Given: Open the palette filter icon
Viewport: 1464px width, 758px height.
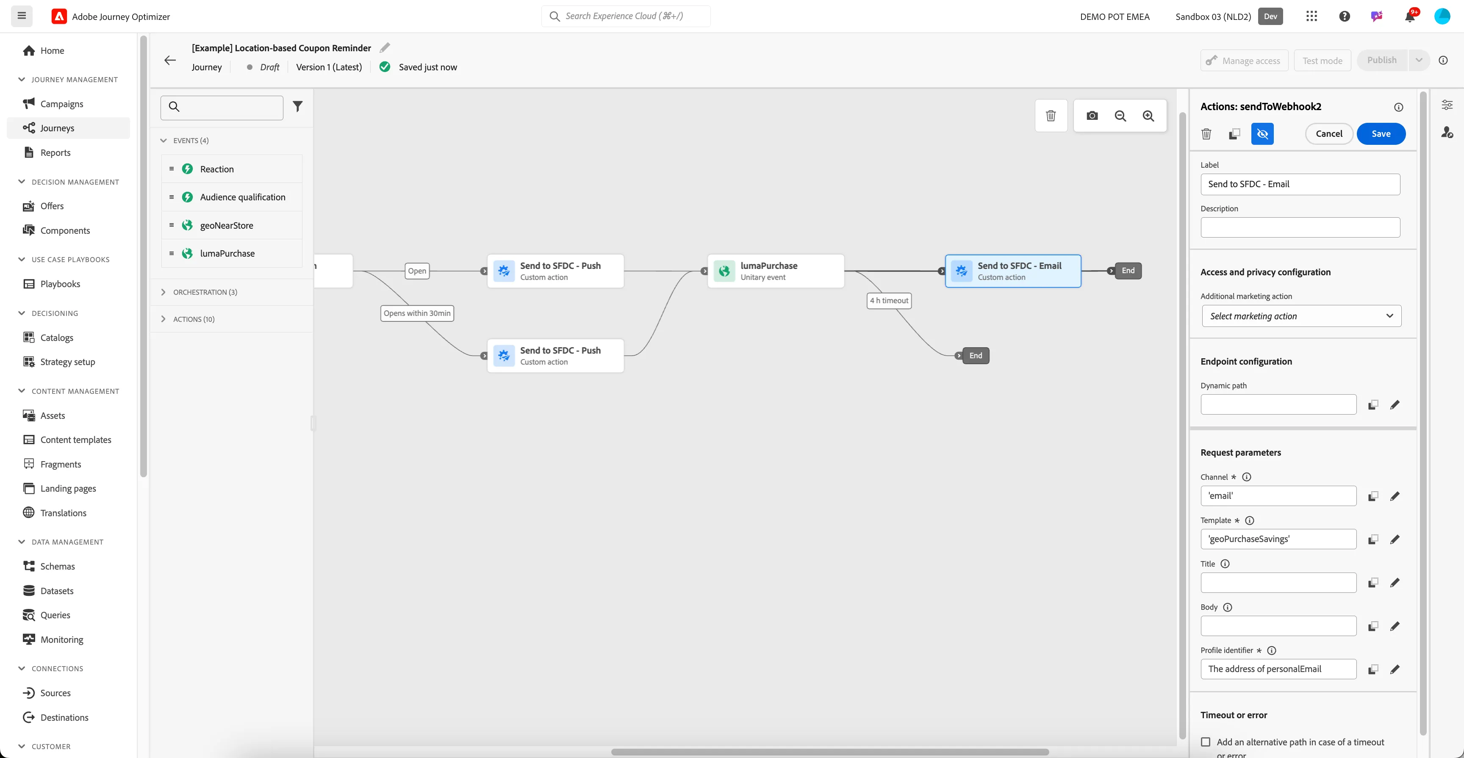Looking at the screenshot, I should click(297, 106).
